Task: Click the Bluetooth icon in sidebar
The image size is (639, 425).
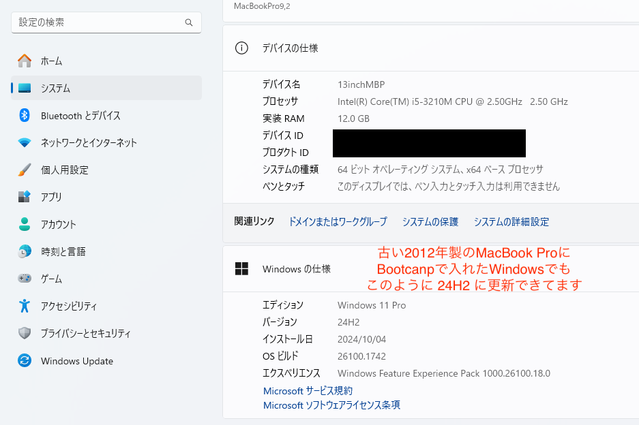Action: (25, 115)
